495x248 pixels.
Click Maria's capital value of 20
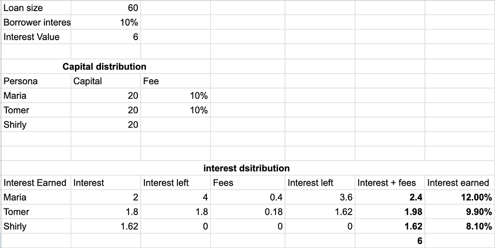pyautogui.click(x=106, y=96)
